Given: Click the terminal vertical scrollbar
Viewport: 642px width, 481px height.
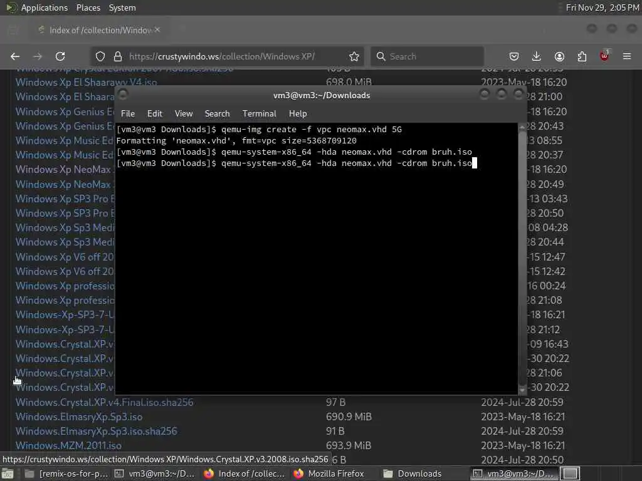Looking at the screenshot, I should point(522,259).
